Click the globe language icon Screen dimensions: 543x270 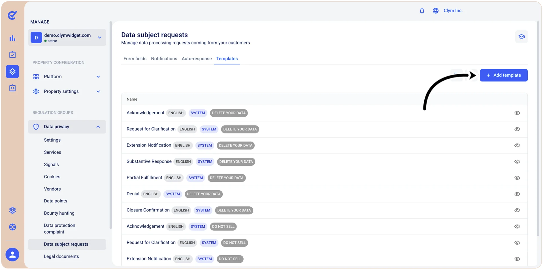(x=435, y=11)
